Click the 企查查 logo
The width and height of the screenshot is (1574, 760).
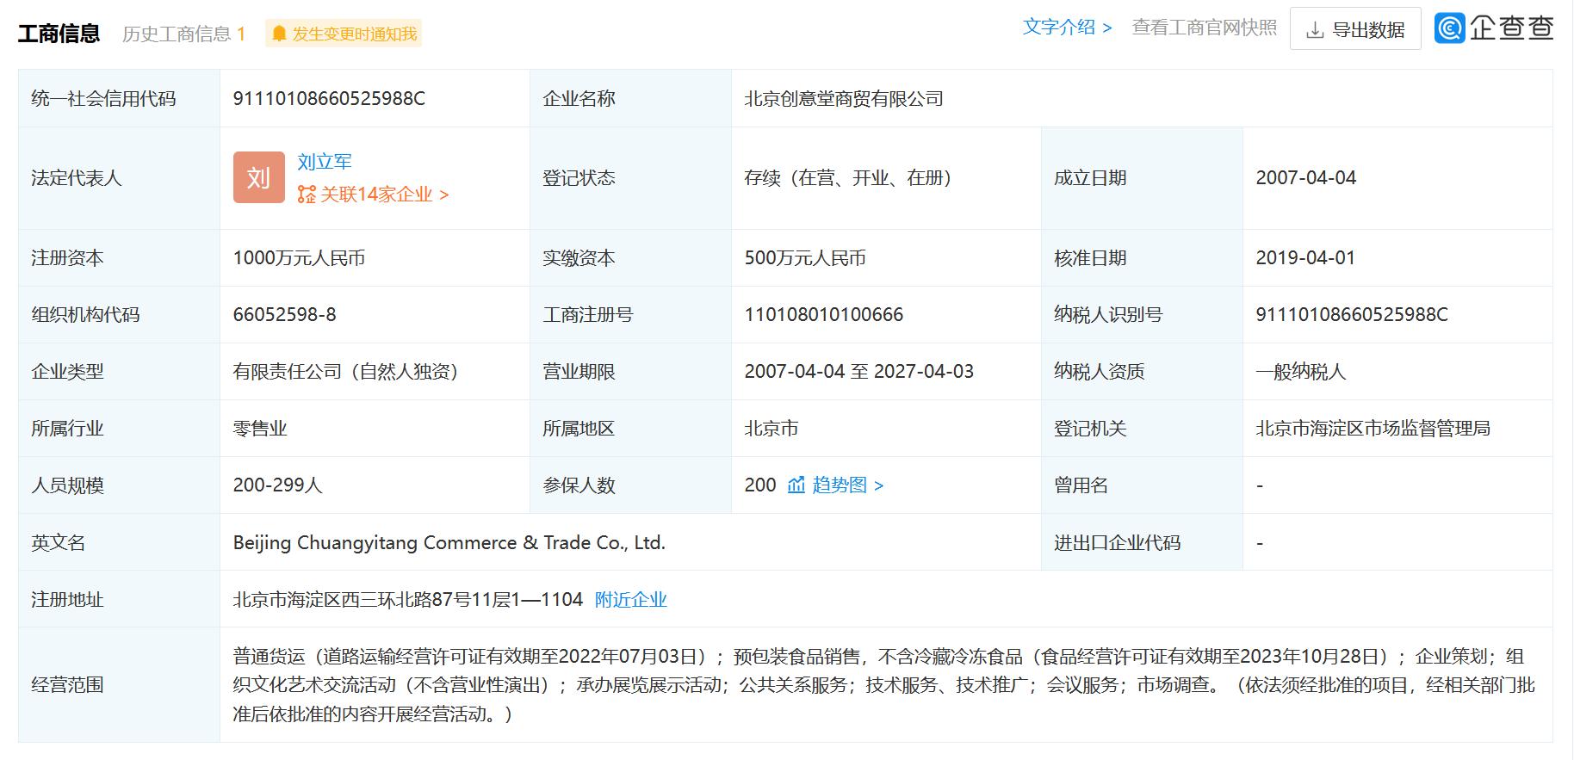pyautogui.click(x=1494, y=28)
